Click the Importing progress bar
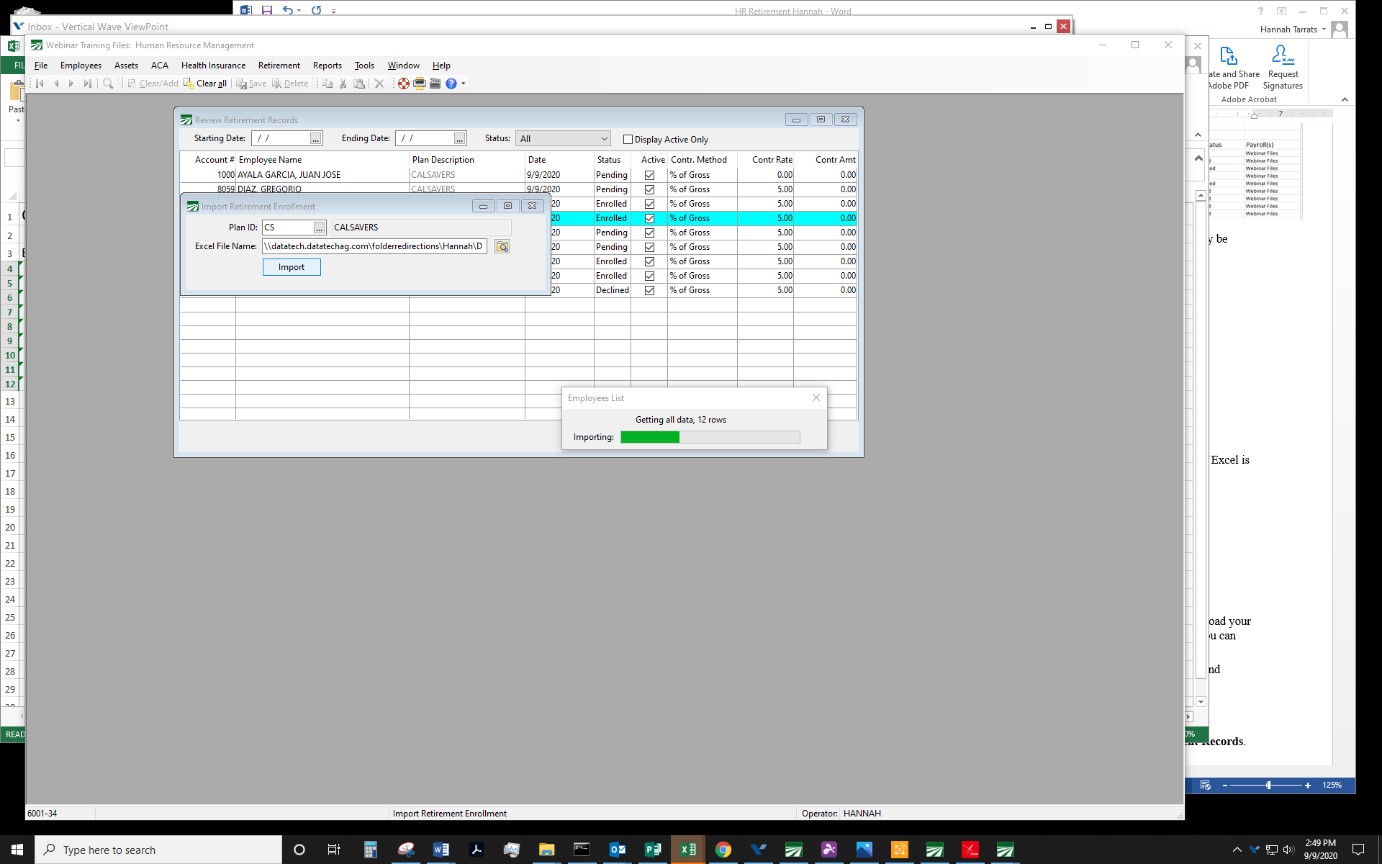The height and width of the screenshot is (864, 1382). [x=710, y=437]
